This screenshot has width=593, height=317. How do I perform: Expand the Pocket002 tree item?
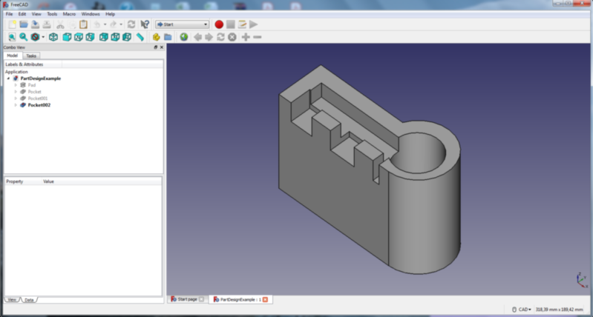coord(16,105)
